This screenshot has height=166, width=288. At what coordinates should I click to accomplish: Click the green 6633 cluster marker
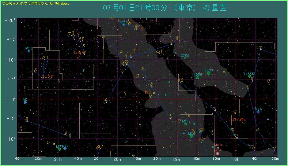click(x=209, y=73)
